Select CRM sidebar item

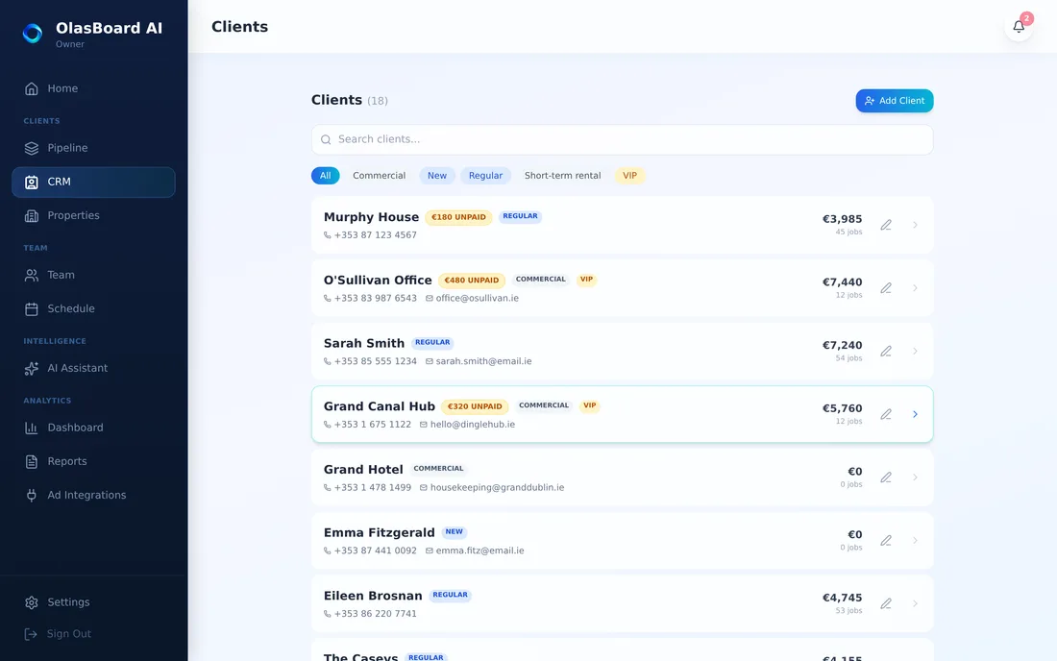click(94, 182)
